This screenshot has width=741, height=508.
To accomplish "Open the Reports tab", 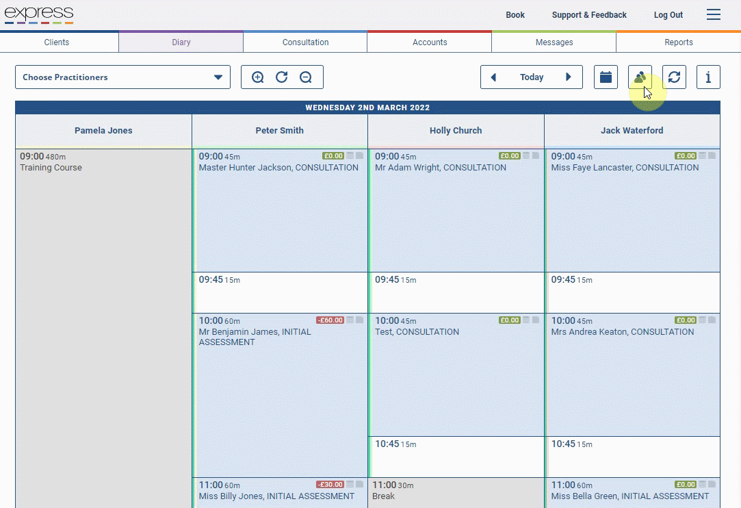I will pos(679,42).
